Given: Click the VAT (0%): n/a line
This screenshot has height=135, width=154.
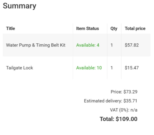Looking at the screenshot, I should click(x=124, y=110).
